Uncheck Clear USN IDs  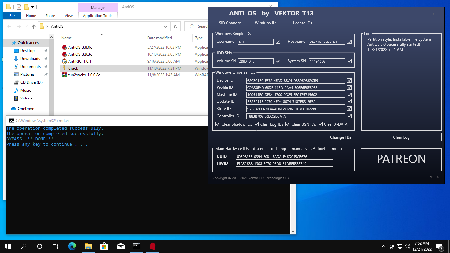click(x=288, y=124)
